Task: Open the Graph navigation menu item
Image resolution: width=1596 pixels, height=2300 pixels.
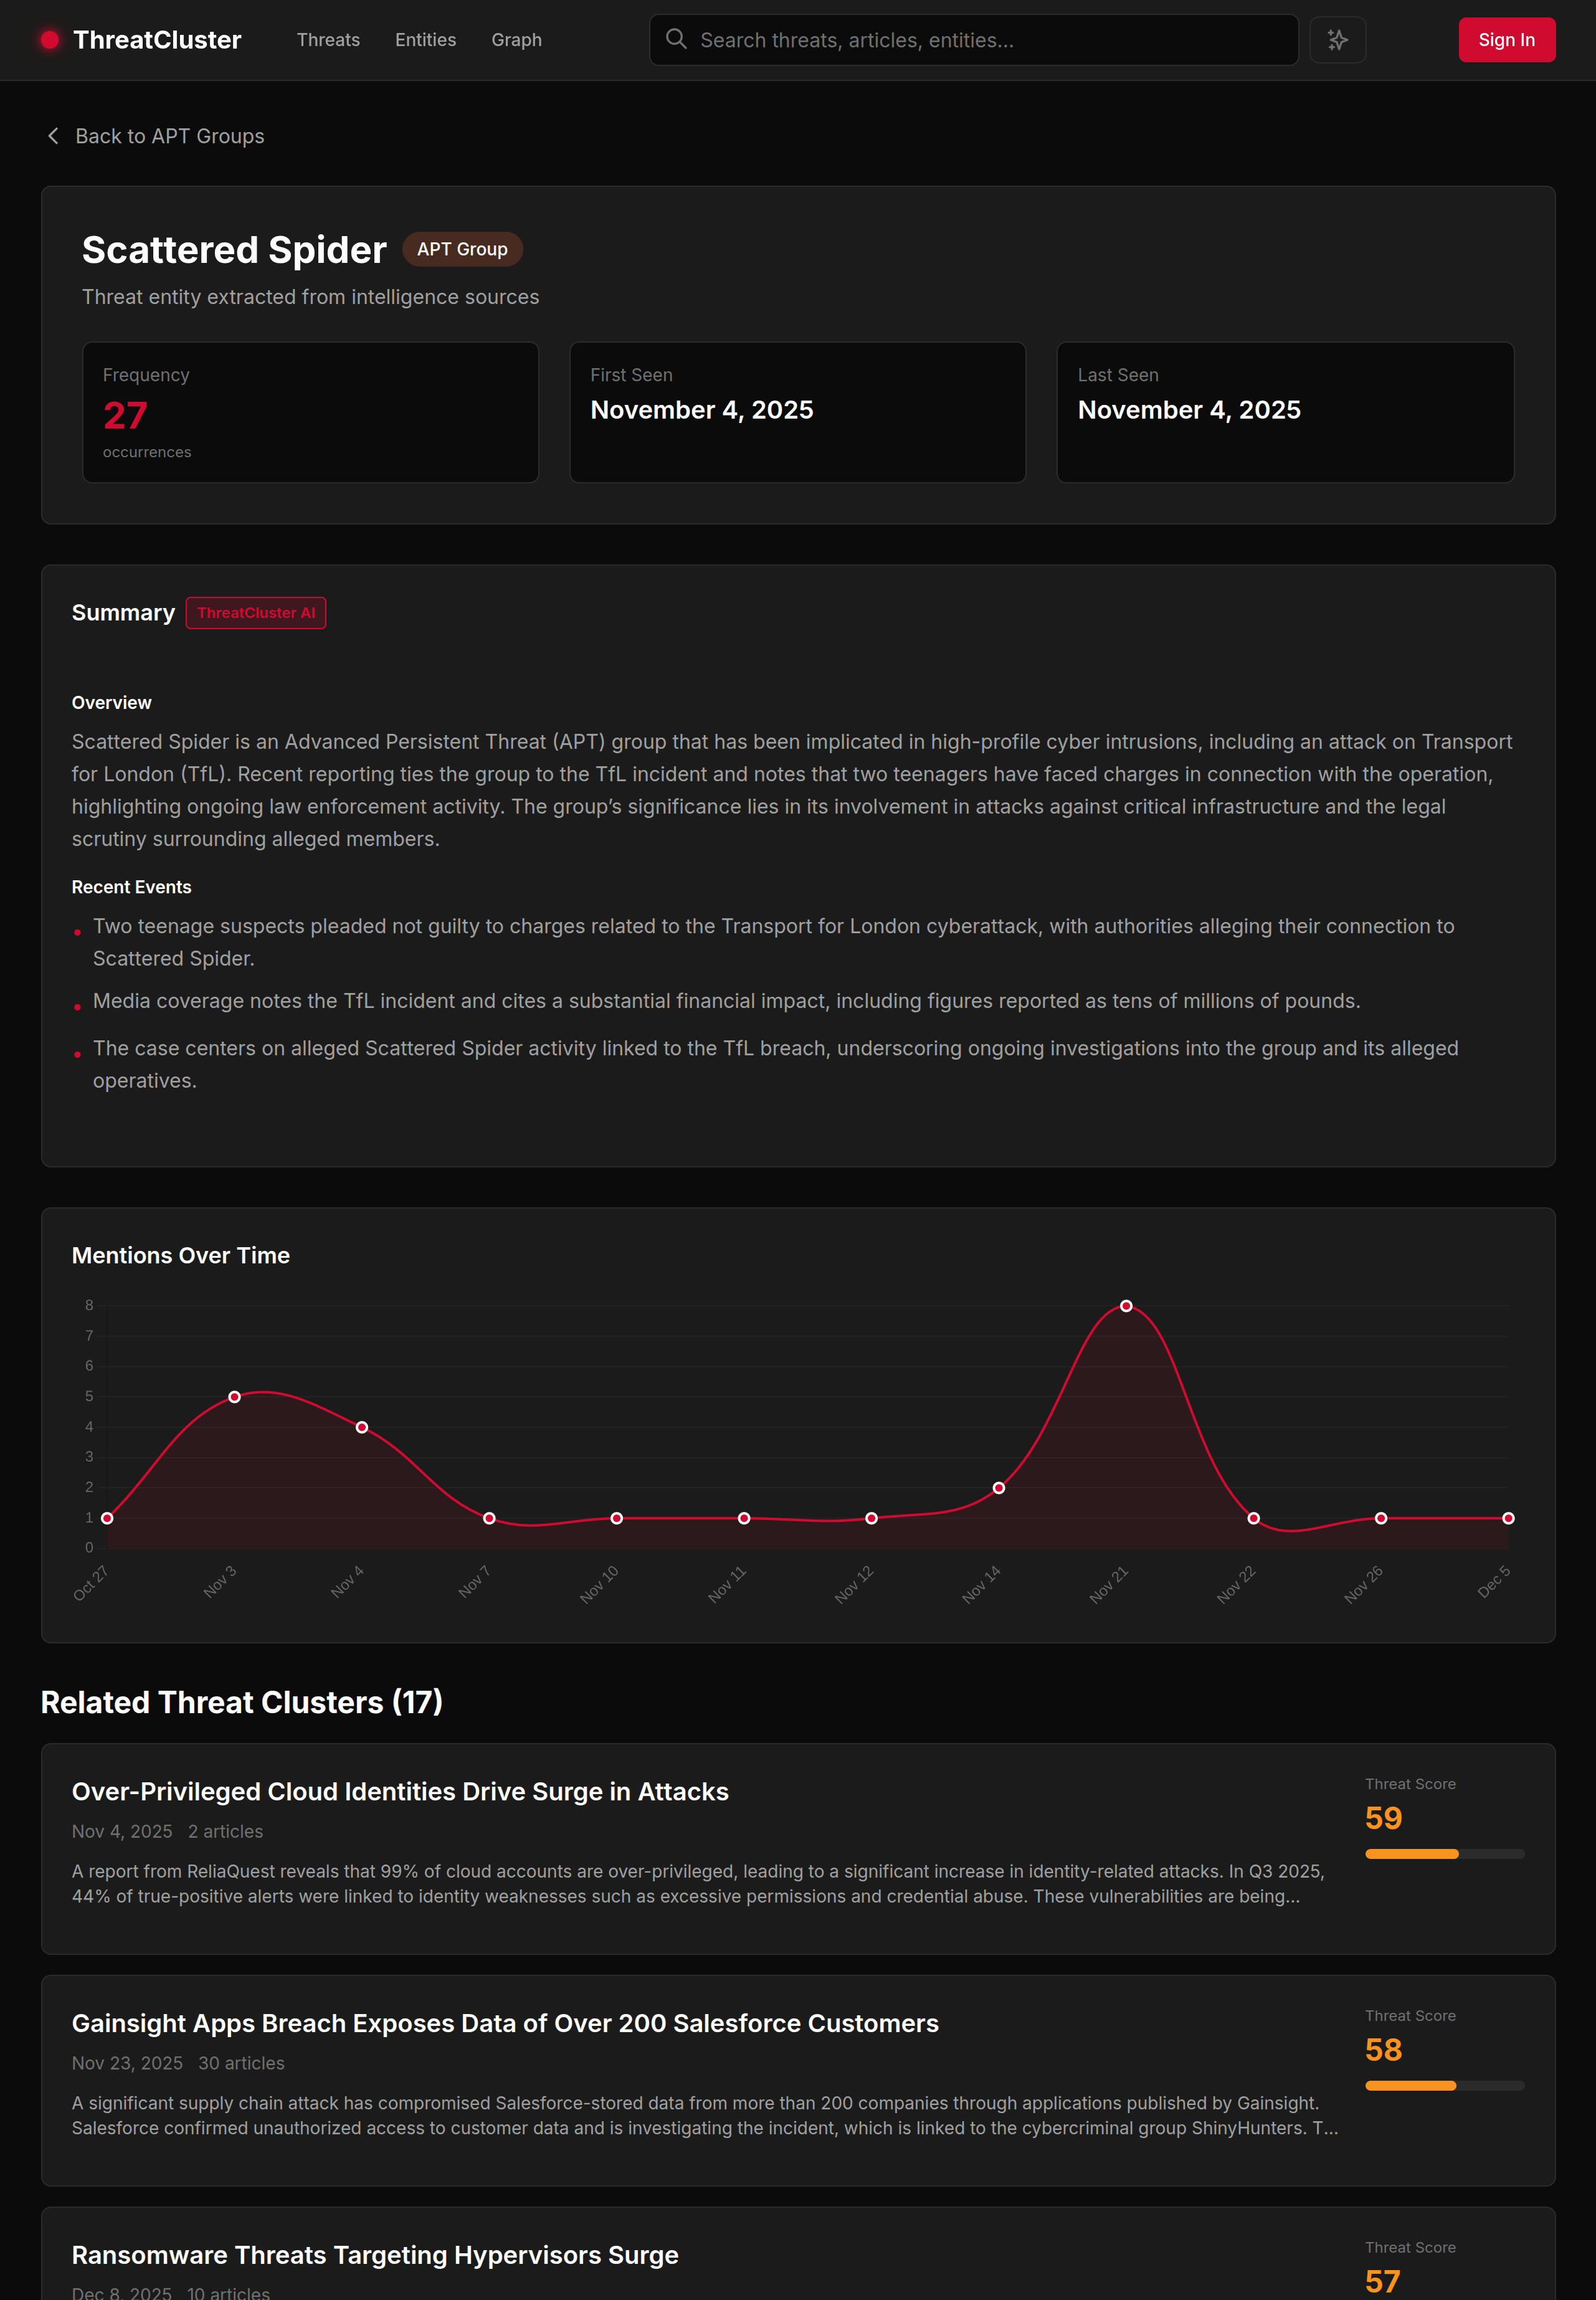Action: tap(516, 40)
